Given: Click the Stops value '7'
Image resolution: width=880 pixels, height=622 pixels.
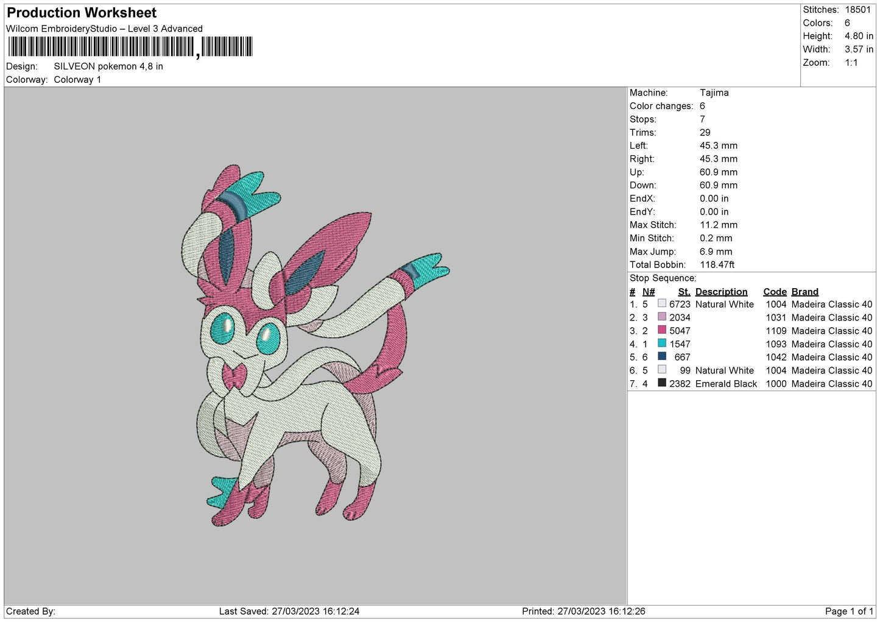Looking at the screenshot, I should click(x=702, y=119).
